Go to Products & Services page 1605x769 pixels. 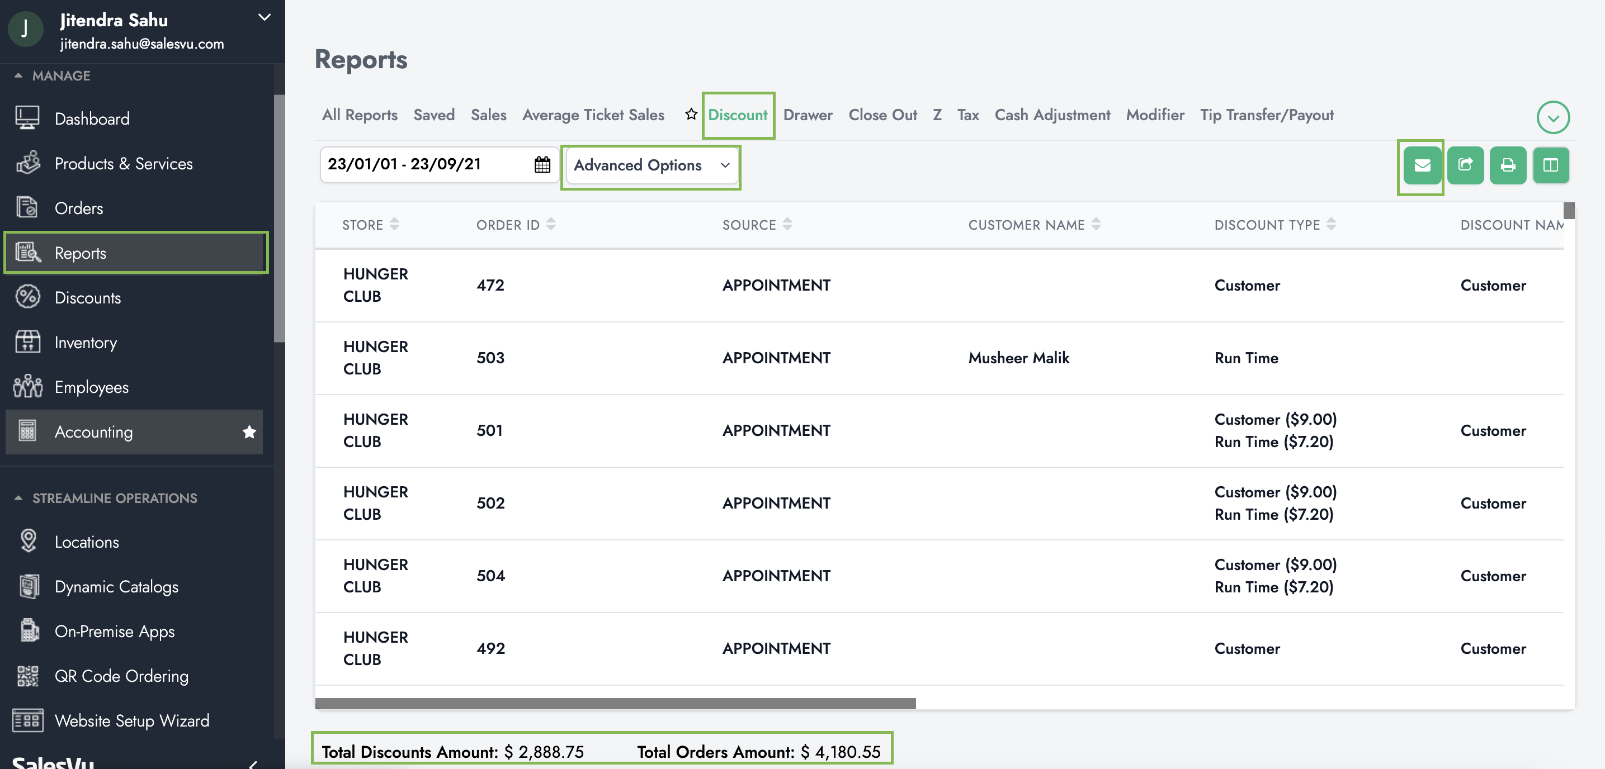click(x=124, y=163)
